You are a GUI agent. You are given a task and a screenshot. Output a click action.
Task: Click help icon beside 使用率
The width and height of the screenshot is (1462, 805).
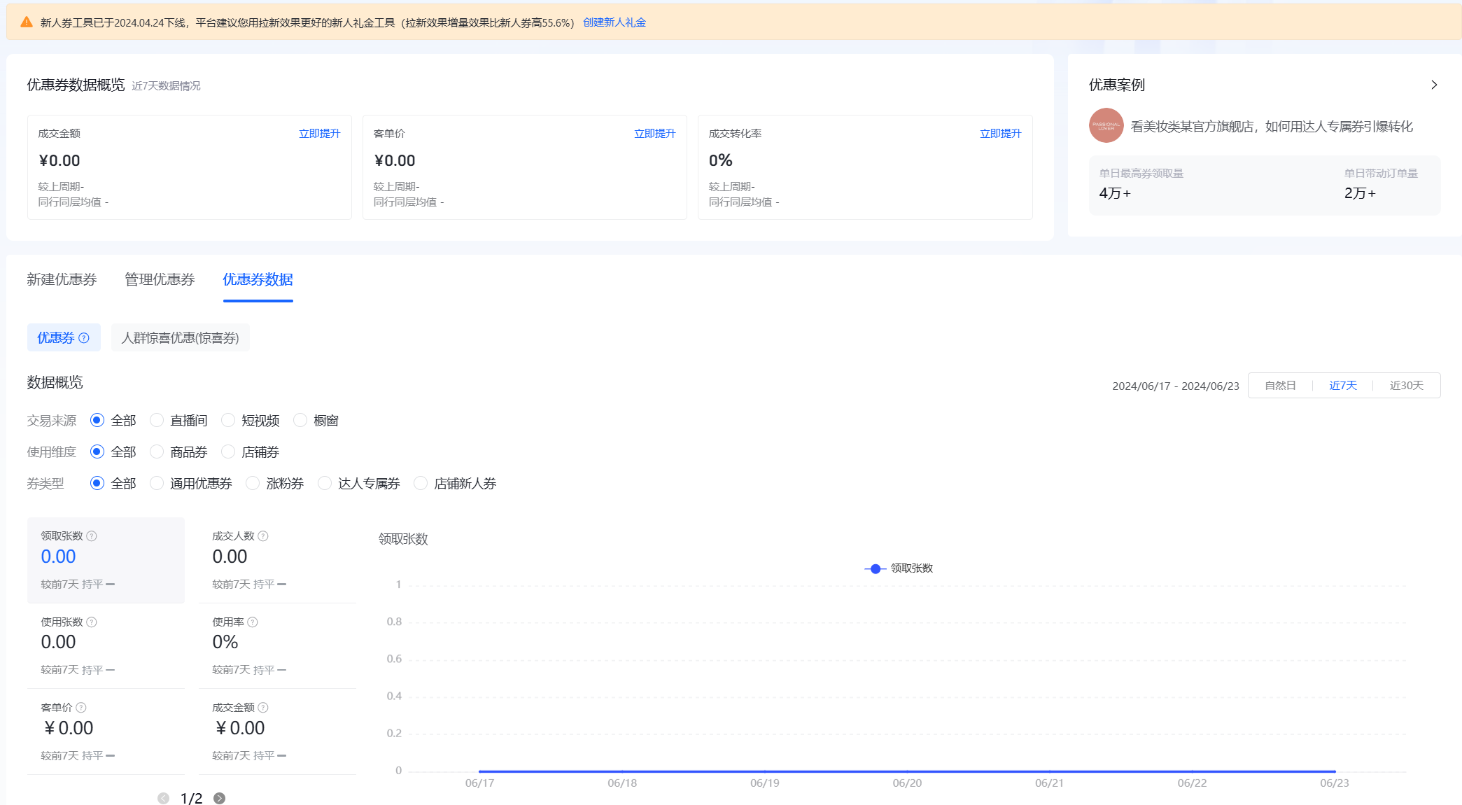pyautogui.click(x=253, y=622)
